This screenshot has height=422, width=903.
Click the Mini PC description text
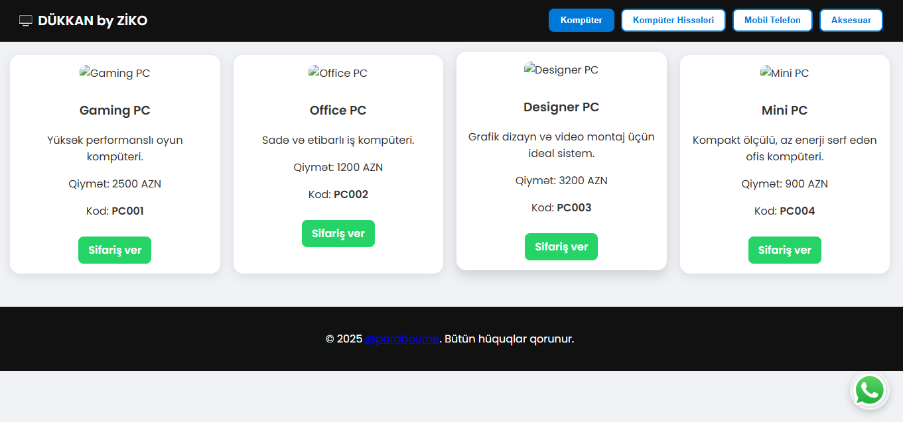click(x=784, y=148)
